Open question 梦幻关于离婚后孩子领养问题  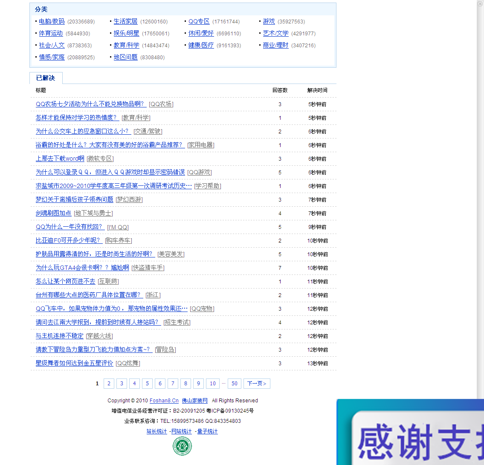74,199
